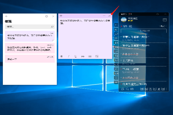Add a new note from the purple note window

(x=61, y=16)
